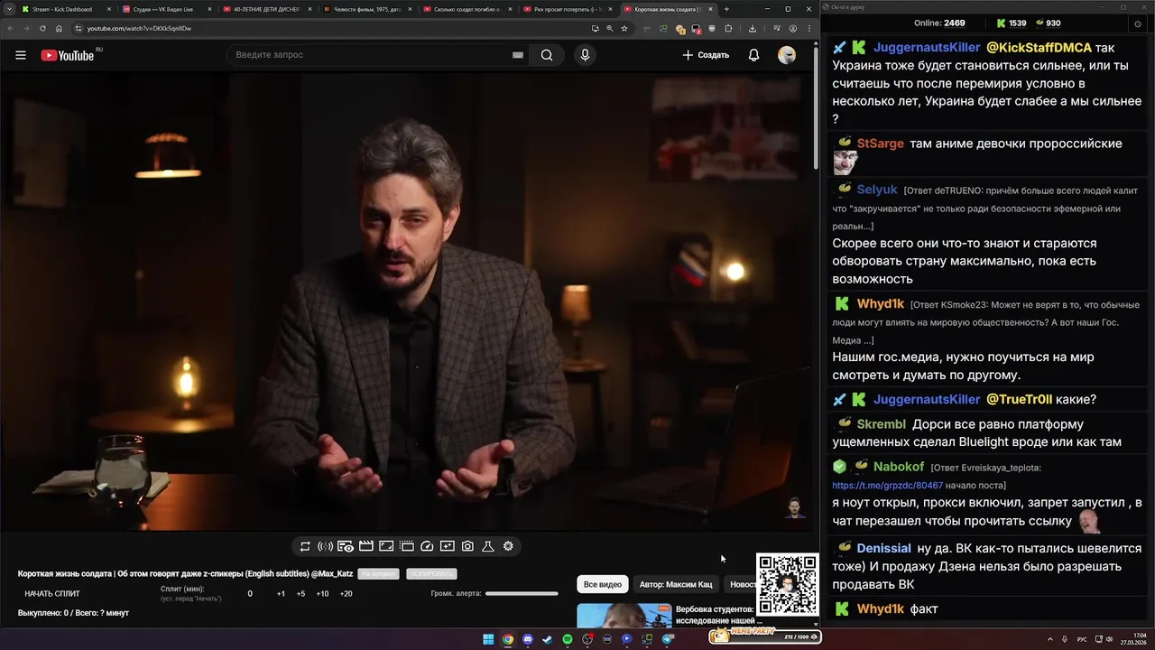
Task: Click the clapperboard icon in player toolbar
Action: click(x=366, y=546)
